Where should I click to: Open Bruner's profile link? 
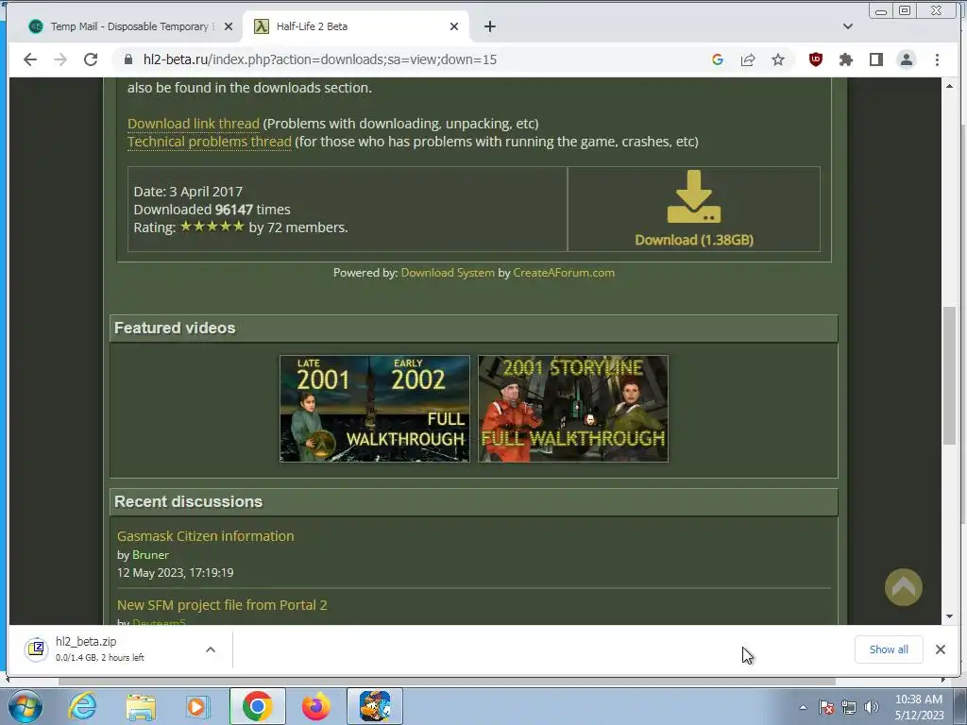click(150, 555)
